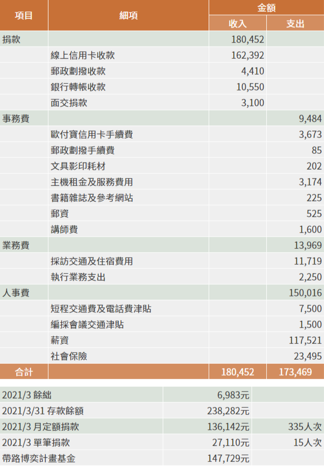
Task: Click the value 3,673
Action: coord(310,134)
